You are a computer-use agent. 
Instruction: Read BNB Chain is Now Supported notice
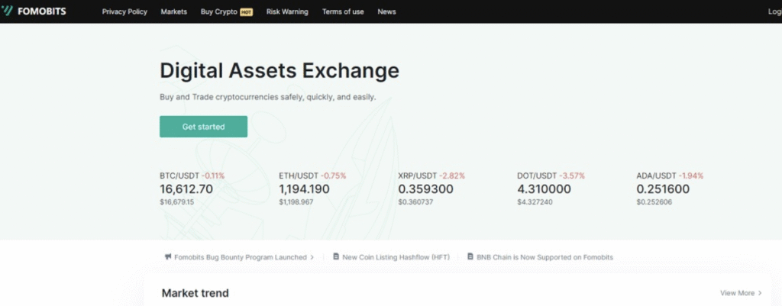(x=544, y=257)
